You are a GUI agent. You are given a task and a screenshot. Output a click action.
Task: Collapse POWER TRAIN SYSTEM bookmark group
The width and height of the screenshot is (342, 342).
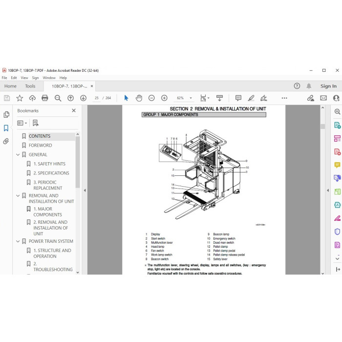pyautogui.click(x=18, y=241)
